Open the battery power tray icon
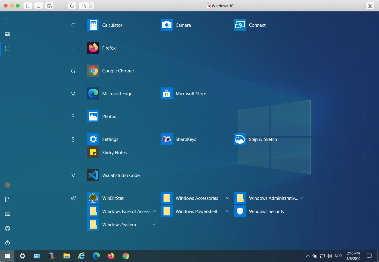Viewport: 379px width, 262px height. [x=315, y=256]
